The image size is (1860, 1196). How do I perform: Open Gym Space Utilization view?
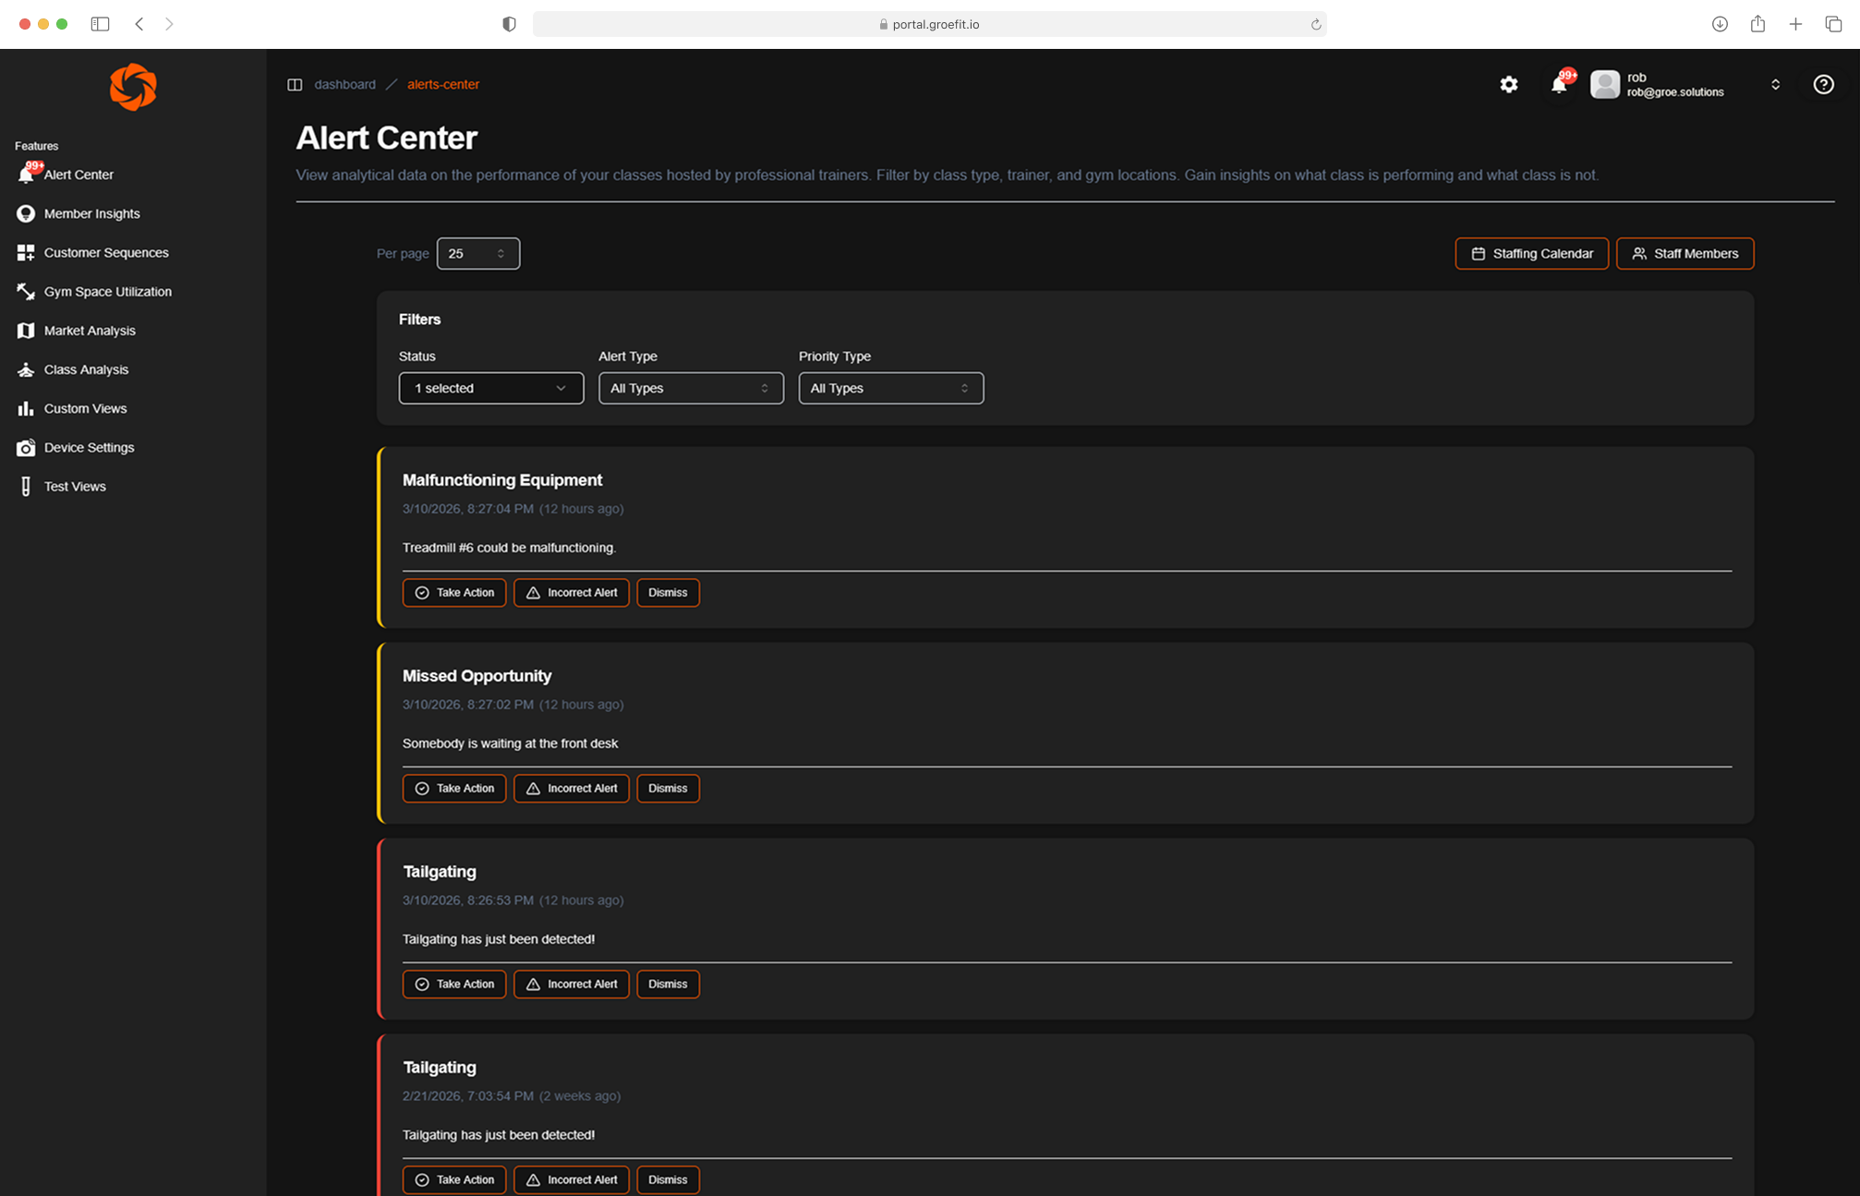coord(108,291)
